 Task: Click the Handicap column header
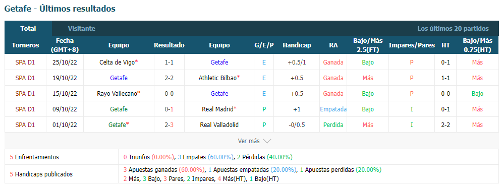297,45
